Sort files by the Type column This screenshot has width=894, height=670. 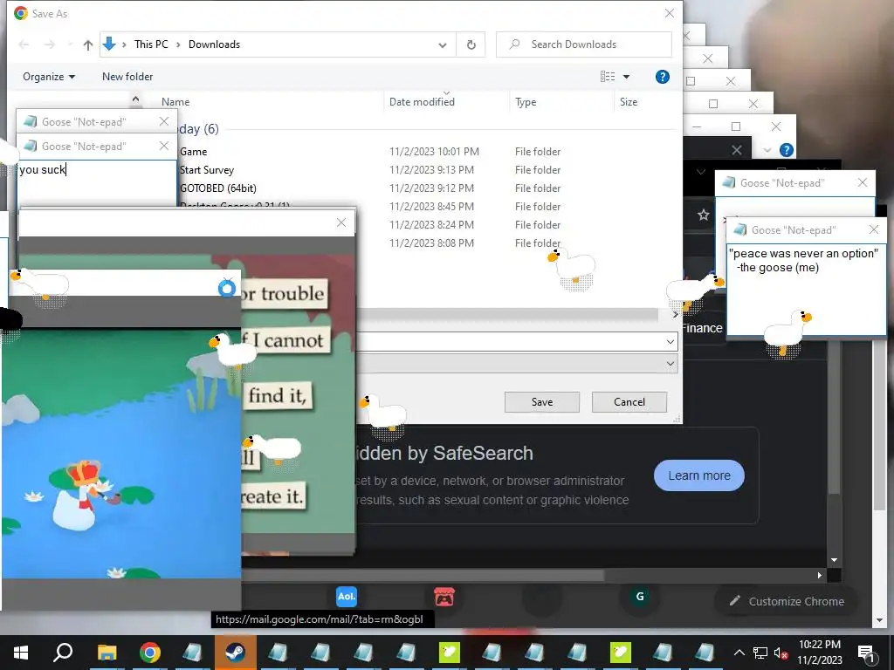[526, 102]
